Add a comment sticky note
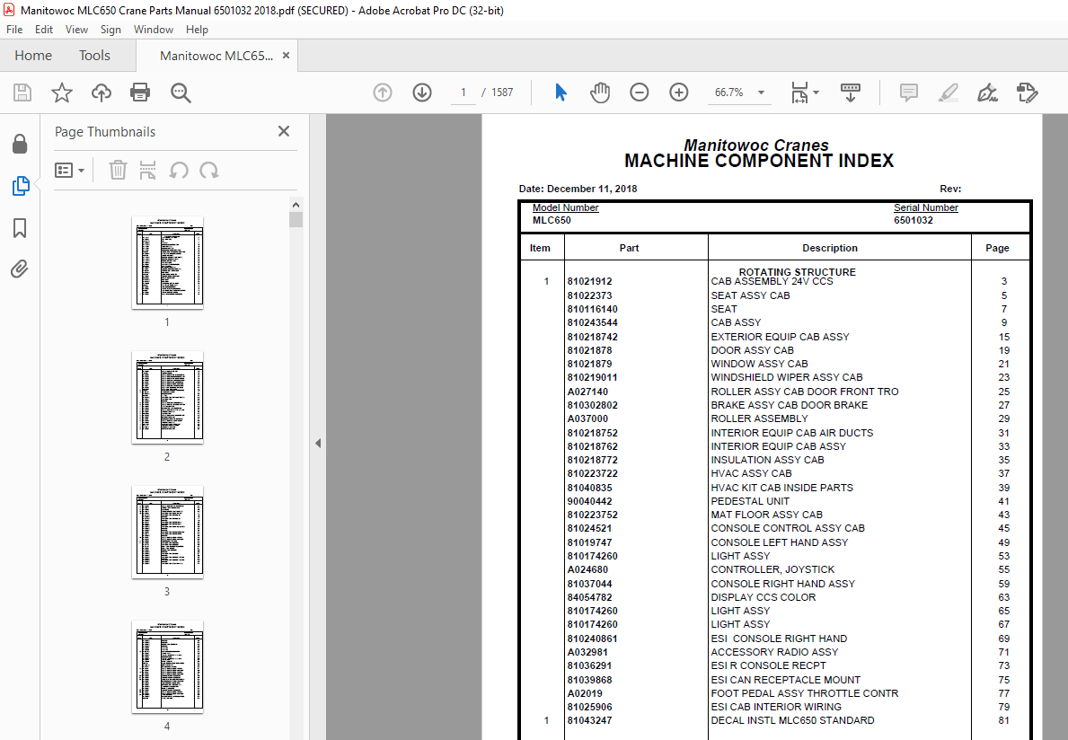The width and height of the screenshot is (1068, 740). point(909,92)
